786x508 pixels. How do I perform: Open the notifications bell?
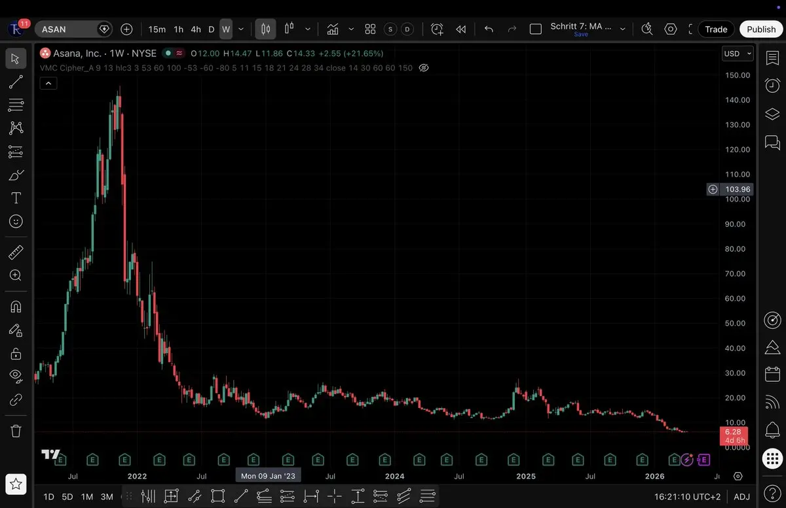772,430
